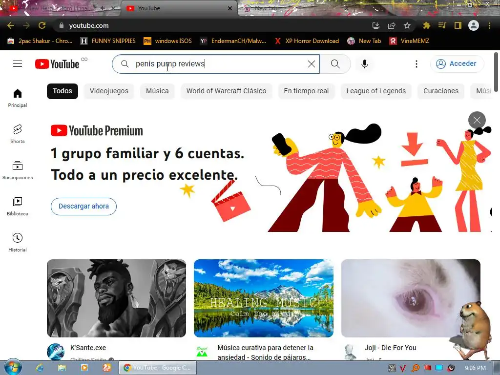Open the Healing Music video thumbnail
This screenshot has height=375, width=500.
(x=264, y=298)
